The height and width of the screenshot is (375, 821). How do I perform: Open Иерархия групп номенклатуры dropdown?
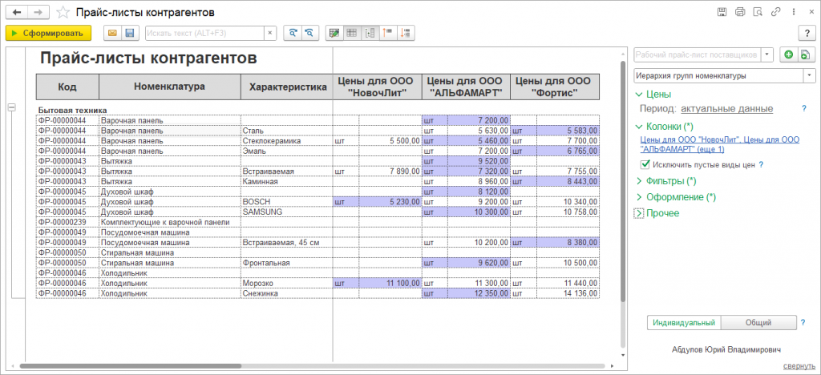(810, 76)
